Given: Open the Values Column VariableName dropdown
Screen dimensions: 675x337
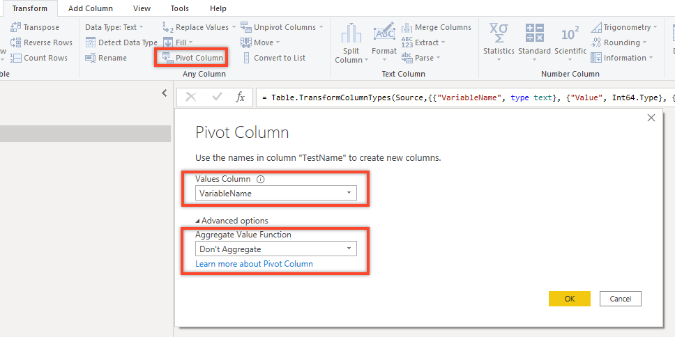Looking at the screenshot, I should pyautogui.click(x=276, y=194).
